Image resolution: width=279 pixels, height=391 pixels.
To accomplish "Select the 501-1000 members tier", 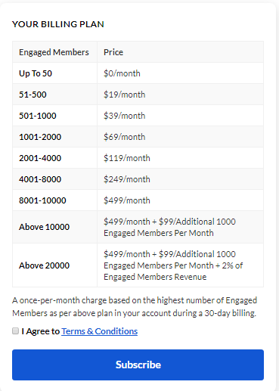I will click(x=54, y=116).
